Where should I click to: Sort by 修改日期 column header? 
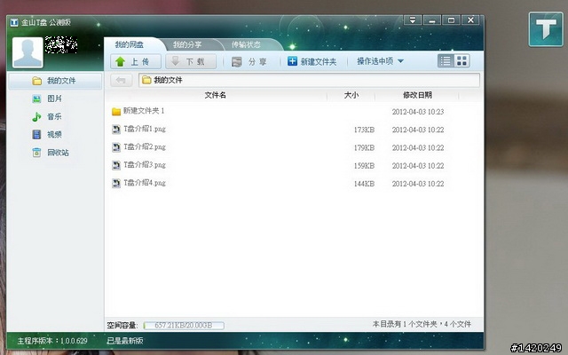417,95
